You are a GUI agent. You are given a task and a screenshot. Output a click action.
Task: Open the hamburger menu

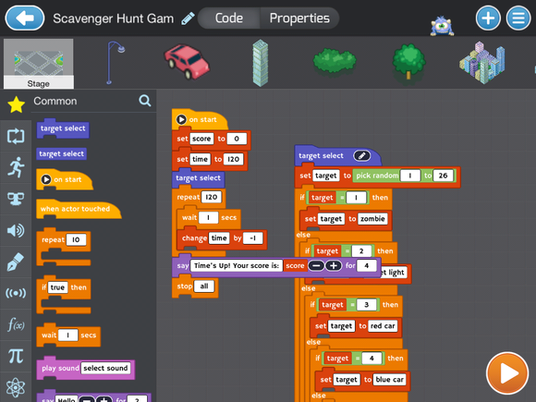[x=518, y=18]
